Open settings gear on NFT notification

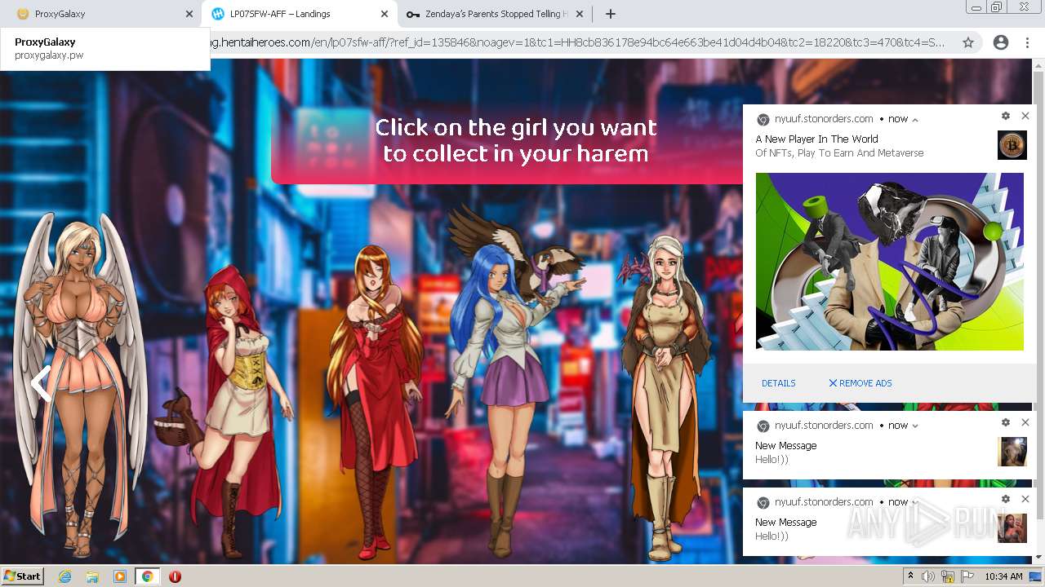click(x=1006, y=116)
